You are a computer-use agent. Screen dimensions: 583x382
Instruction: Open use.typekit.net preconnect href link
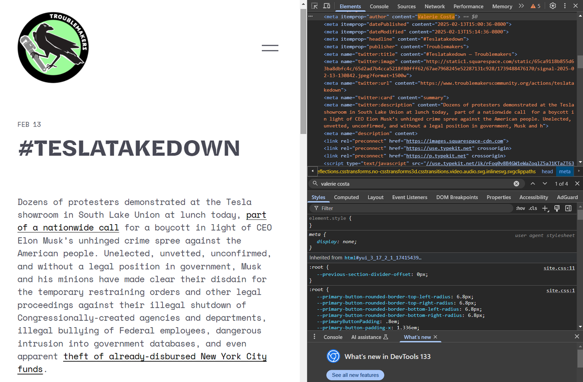pos(439,148)
